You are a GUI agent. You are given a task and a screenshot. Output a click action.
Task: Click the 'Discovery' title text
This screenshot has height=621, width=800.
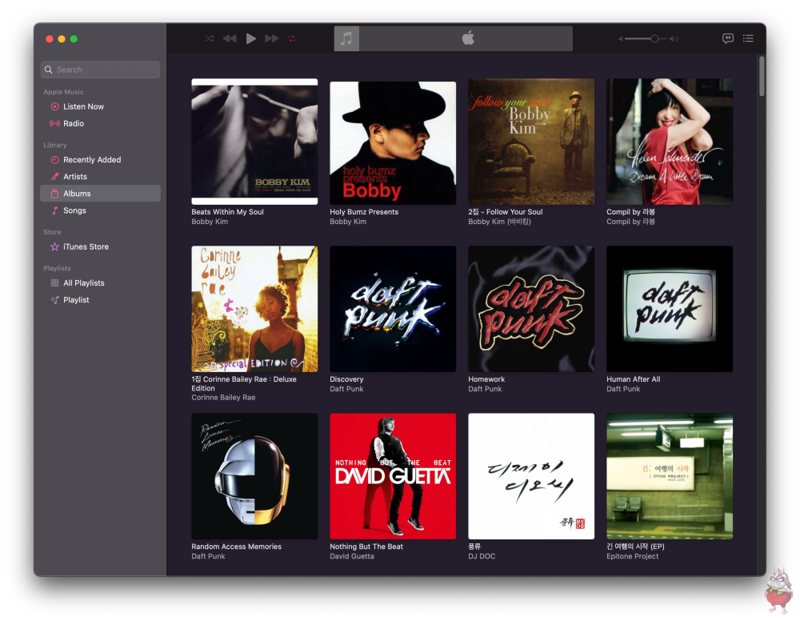click(346, 379)
